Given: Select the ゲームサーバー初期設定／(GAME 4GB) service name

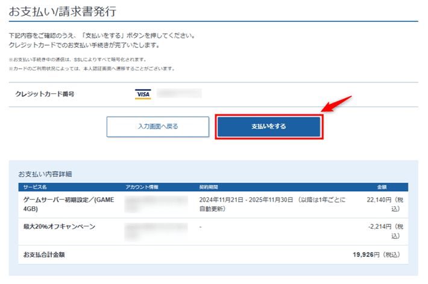Looking at the screenshot, I should (69, 204).
